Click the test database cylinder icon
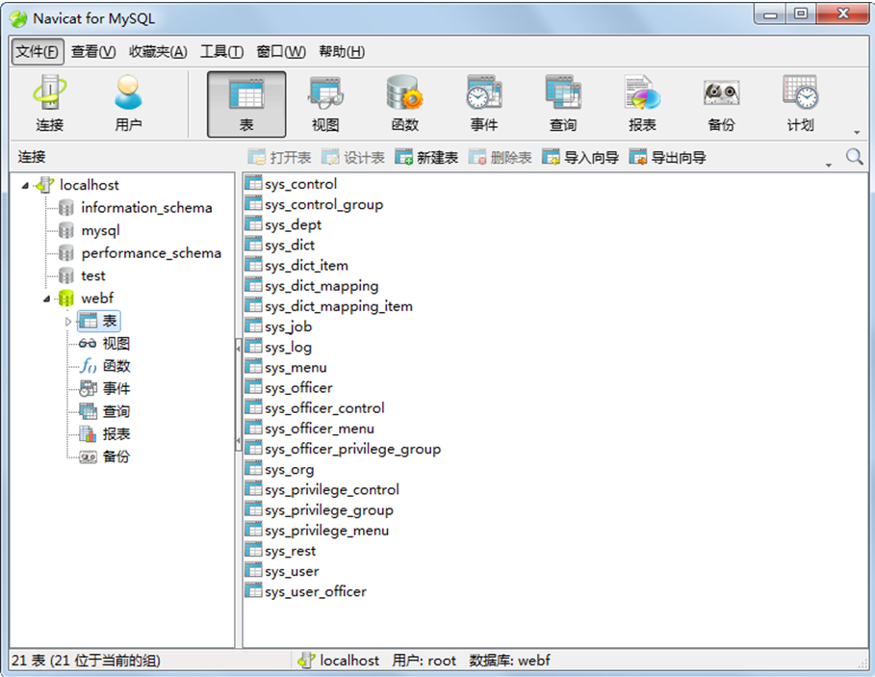The width and height of the screenshot is (875, 677). (65, 275)
